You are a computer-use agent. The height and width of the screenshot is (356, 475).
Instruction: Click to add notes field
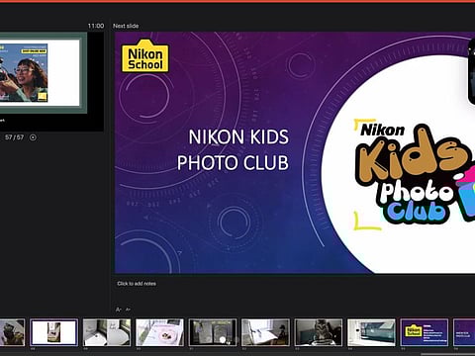click(x=137, y=284)
